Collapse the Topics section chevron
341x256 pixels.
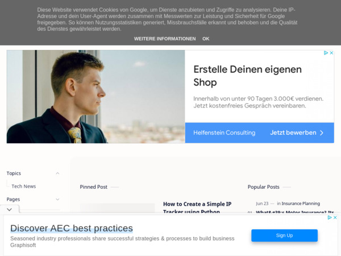(x=57, y=174)
